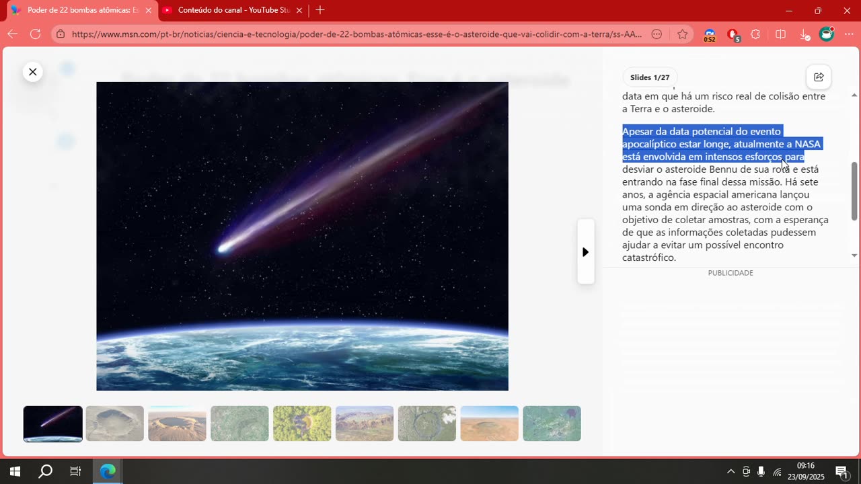The height and width of the screenshot is (484, 861).
Task: Click the msn.com URL in the address bar
Action: pyautogui.click(x=357, y=34)
